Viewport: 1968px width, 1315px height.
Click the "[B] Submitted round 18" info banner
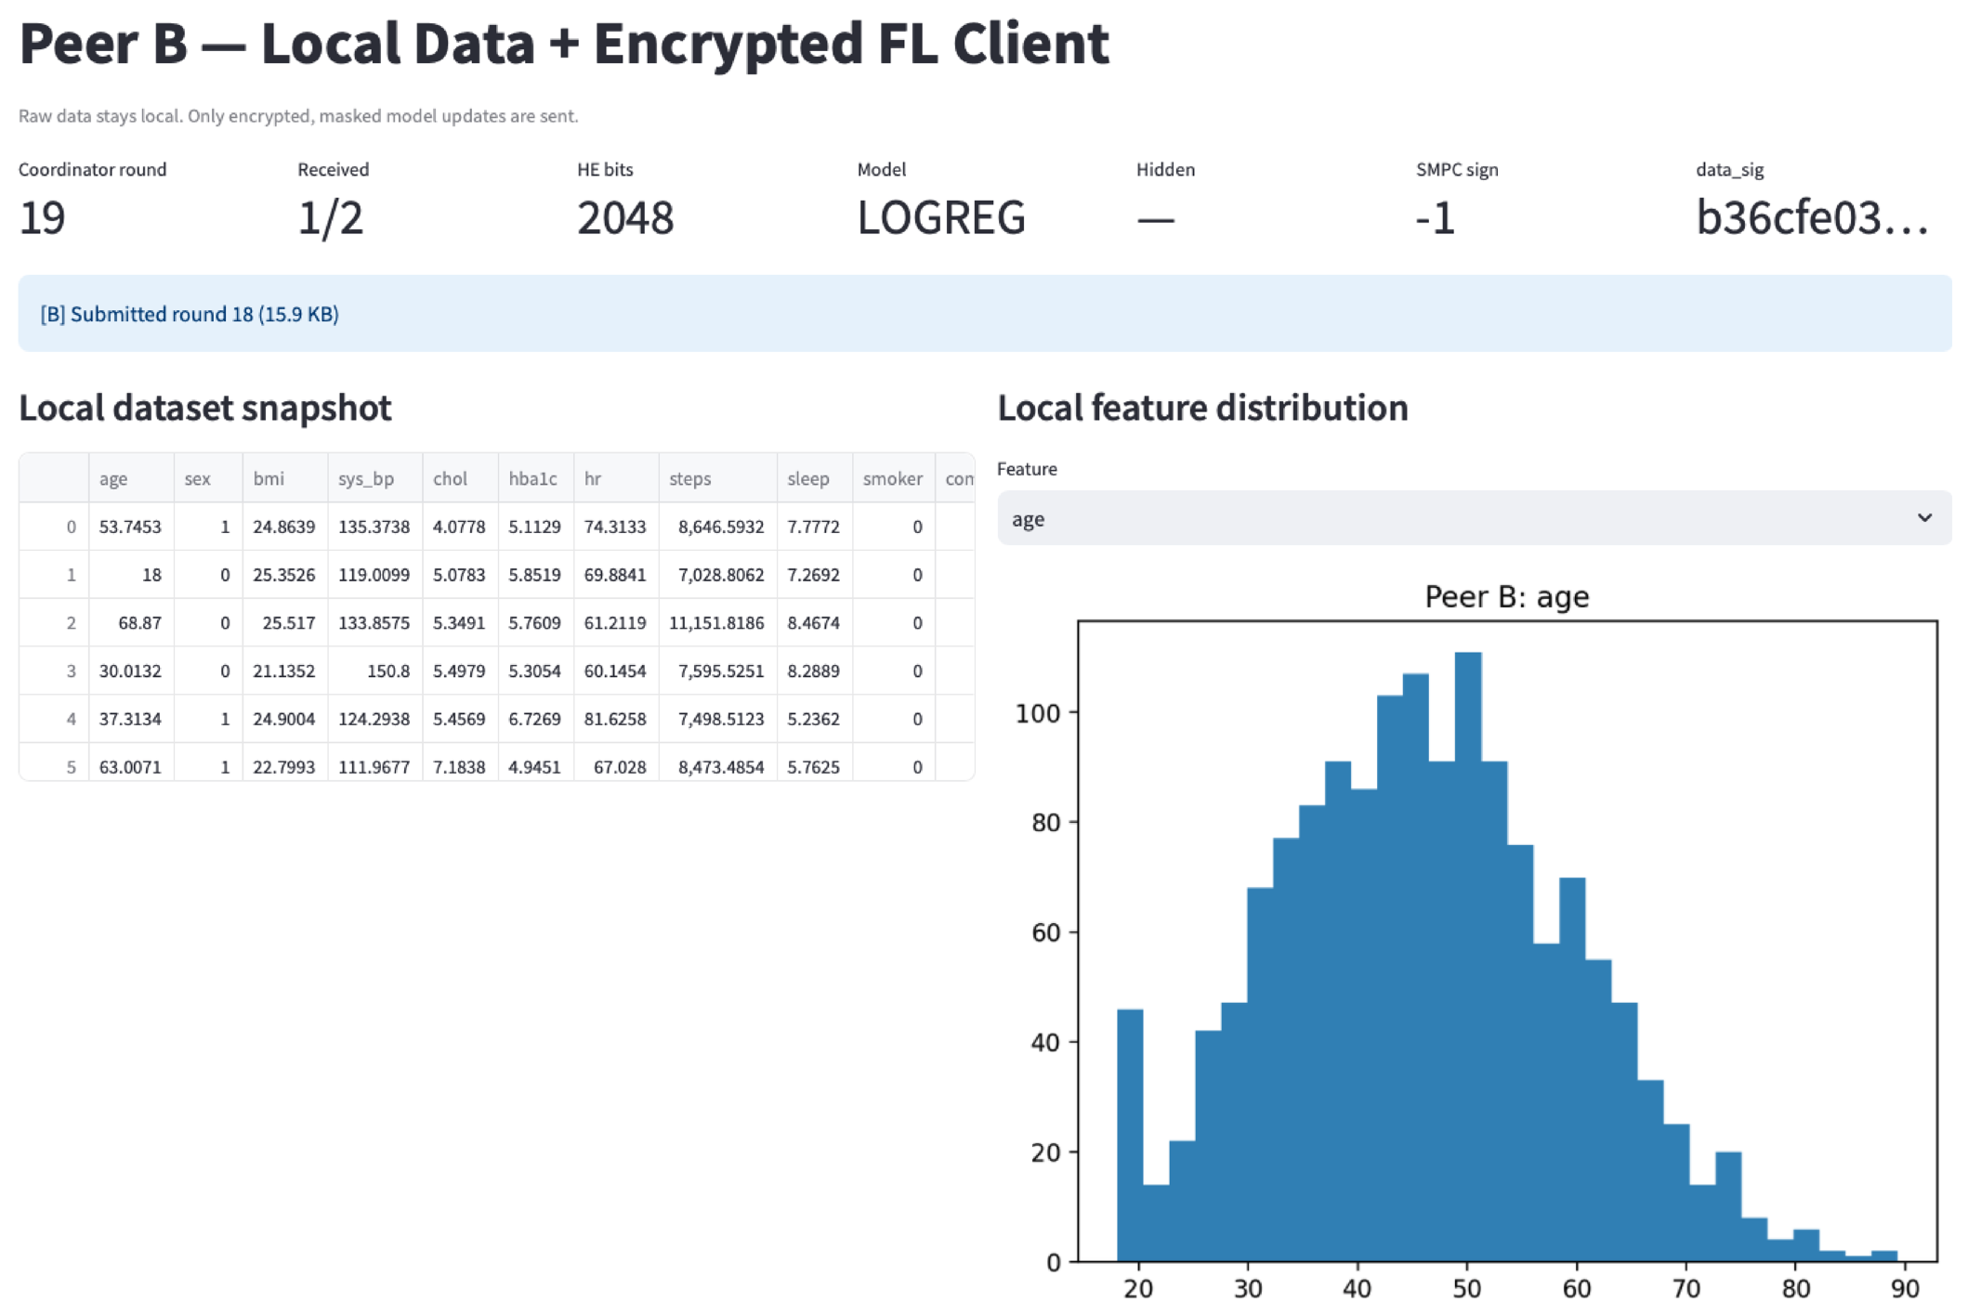tap(190, 314)
